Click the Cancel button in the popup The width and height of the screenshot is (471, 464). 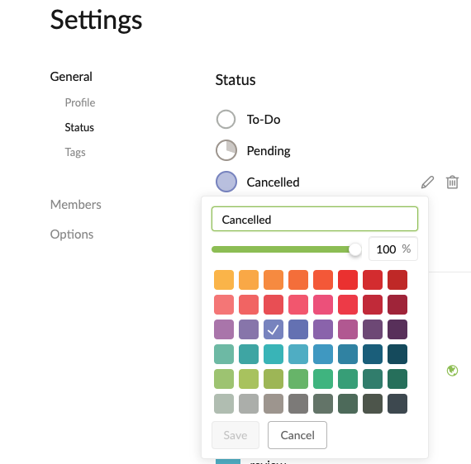tap(297, 435)
